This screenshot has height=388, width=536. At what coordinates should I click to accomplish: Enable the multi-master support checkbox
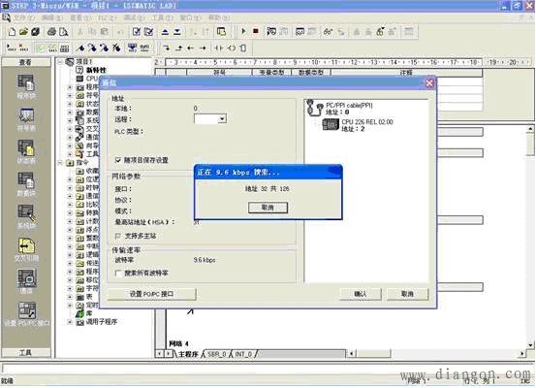pos(118,236)
